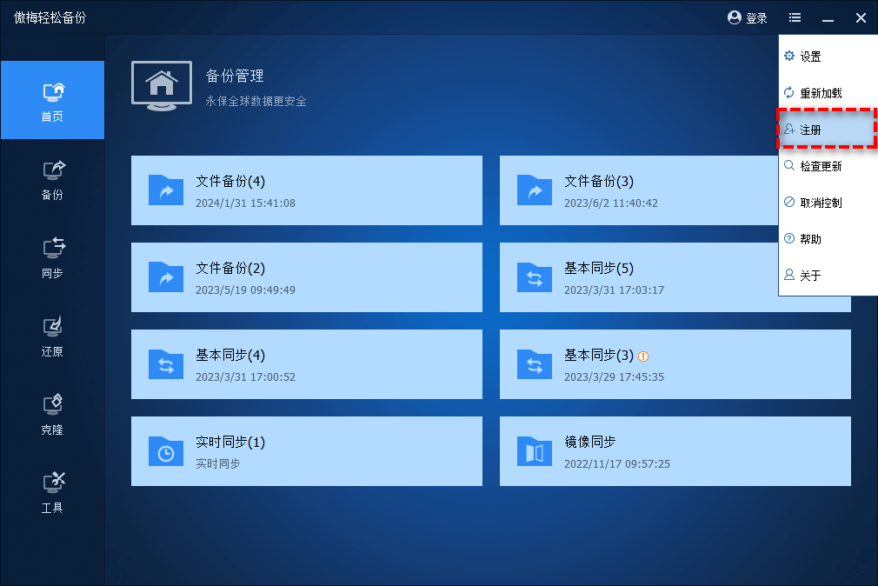Open the 同步 sync sidebar icon

(x=52, y=249)
